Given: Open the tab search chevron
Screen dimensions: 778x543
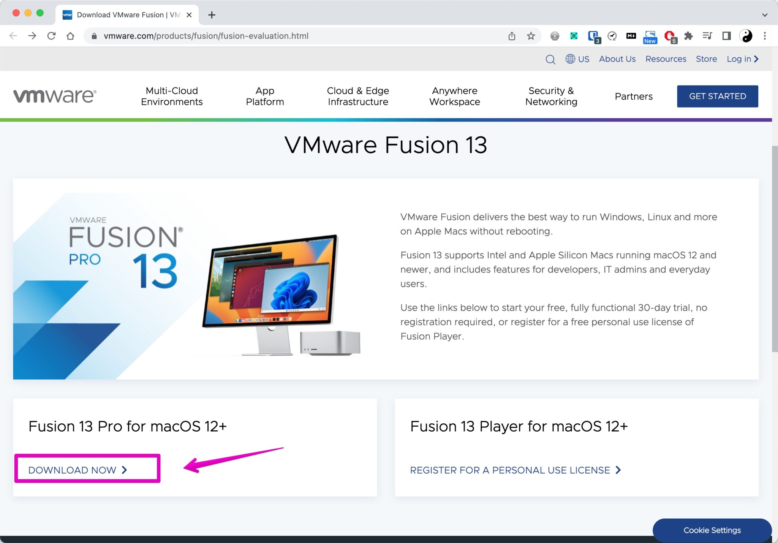Looking at the screenshot, I should click(x=764, y=15).
